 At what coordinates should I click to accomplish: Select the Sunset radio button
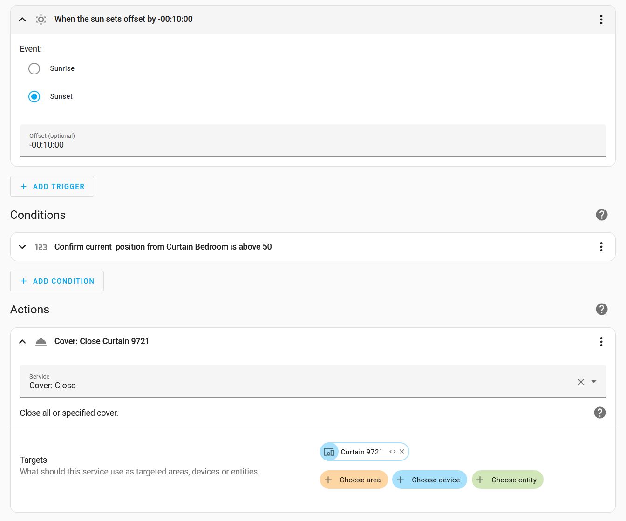34,96
